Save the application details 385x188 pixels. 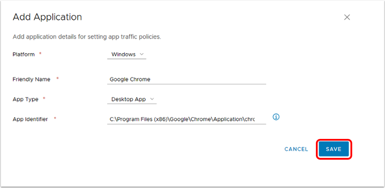(334, 150)
